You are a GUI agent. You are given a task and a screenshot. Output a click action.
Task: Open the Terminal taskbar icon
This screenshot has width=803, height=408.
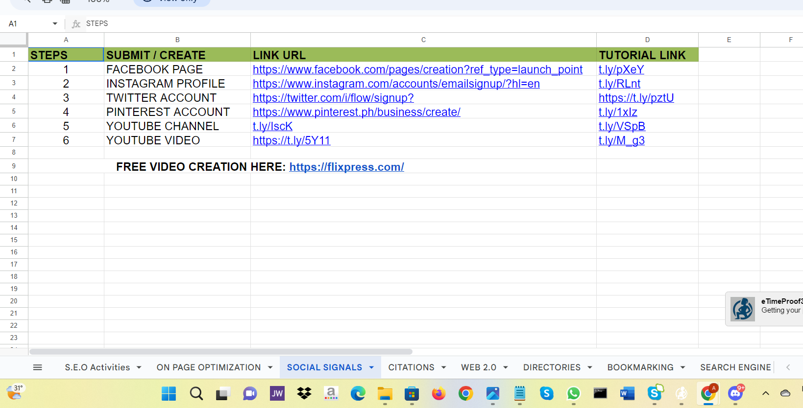point(600,393)
